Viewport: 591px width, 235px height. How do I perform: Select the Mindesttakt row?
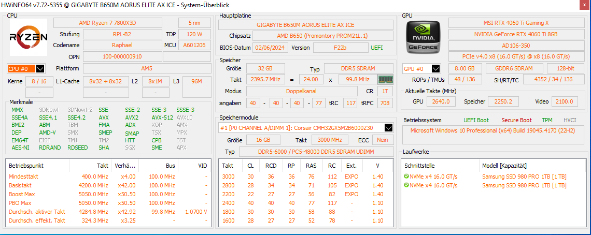tap(108, 176)
